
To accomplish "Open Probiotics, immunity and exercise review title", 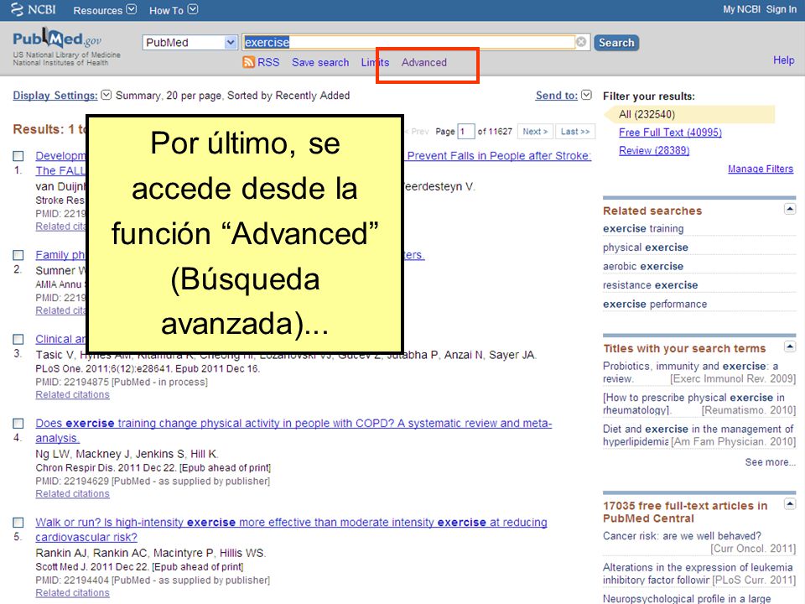I will pos(690,372).
